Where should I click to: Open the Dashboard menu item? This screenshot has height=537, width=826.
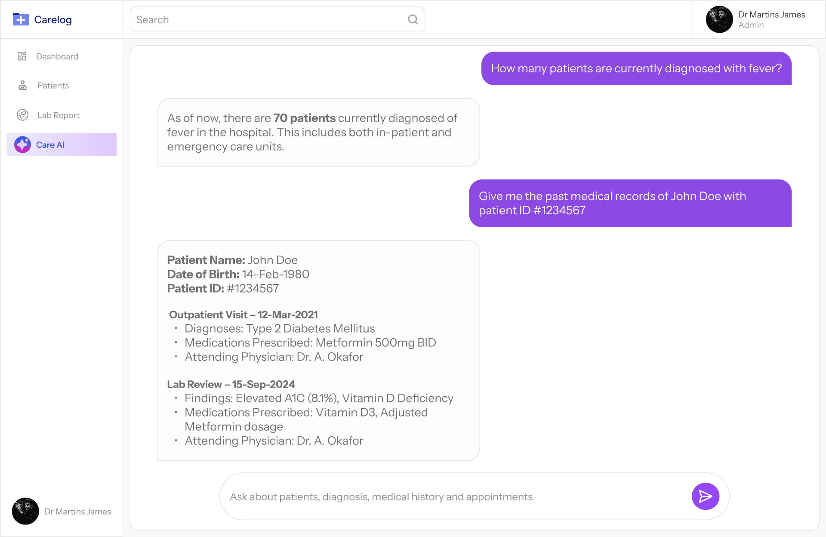(57, 56)
